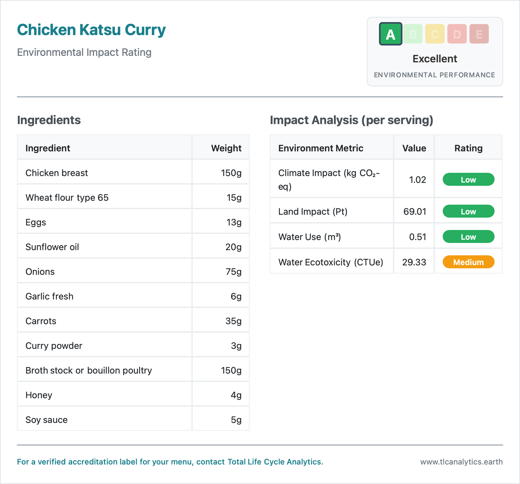Select the Soy sauce ingredient row

click(46, 420)
